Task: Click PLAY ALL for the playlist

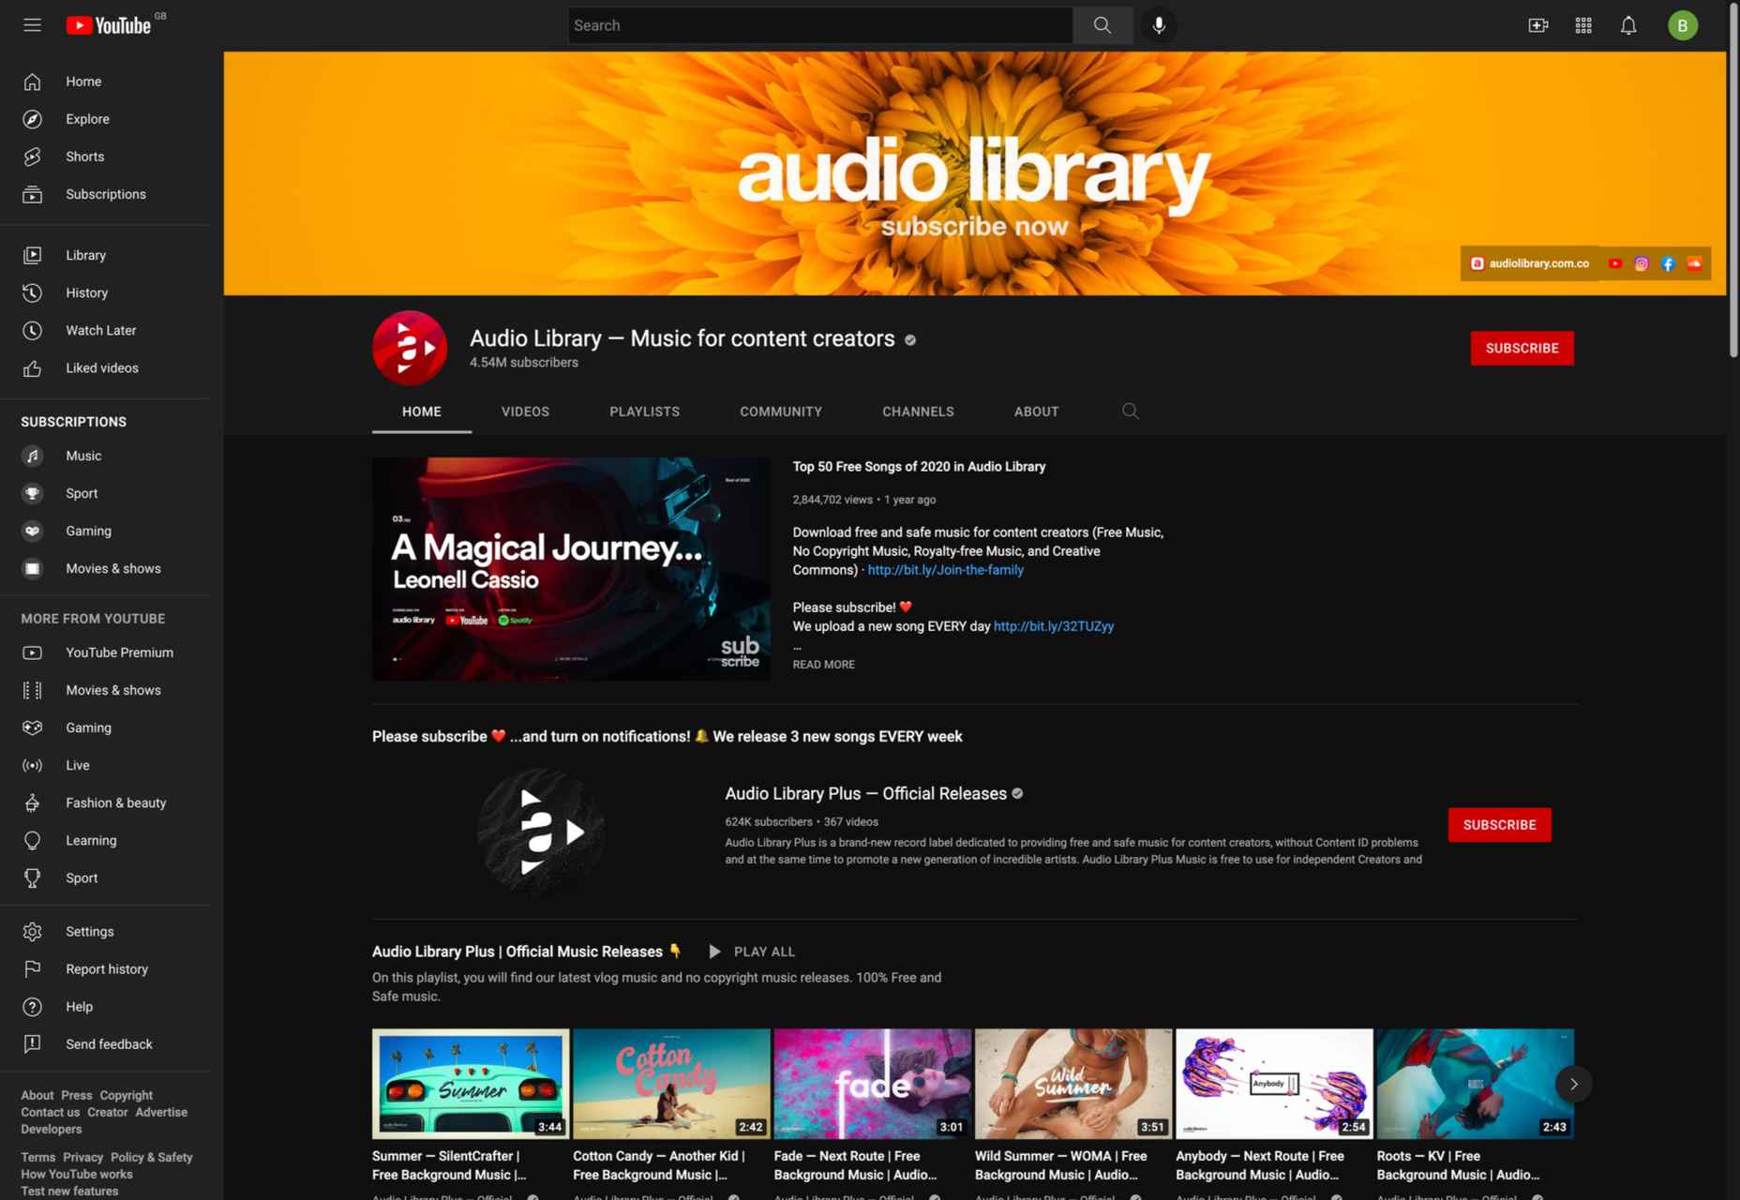Action: click(x=752, y=952)
